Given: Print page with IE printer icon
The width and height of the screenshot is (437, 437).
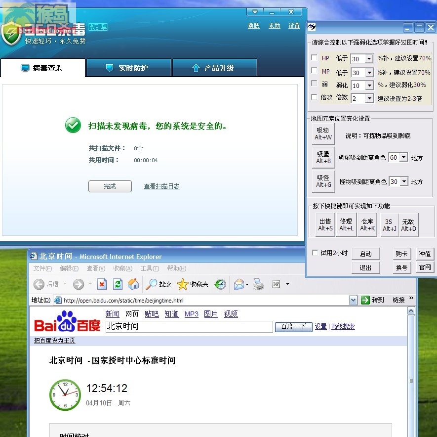Looking at the screenshot, I should click(258, 284).
